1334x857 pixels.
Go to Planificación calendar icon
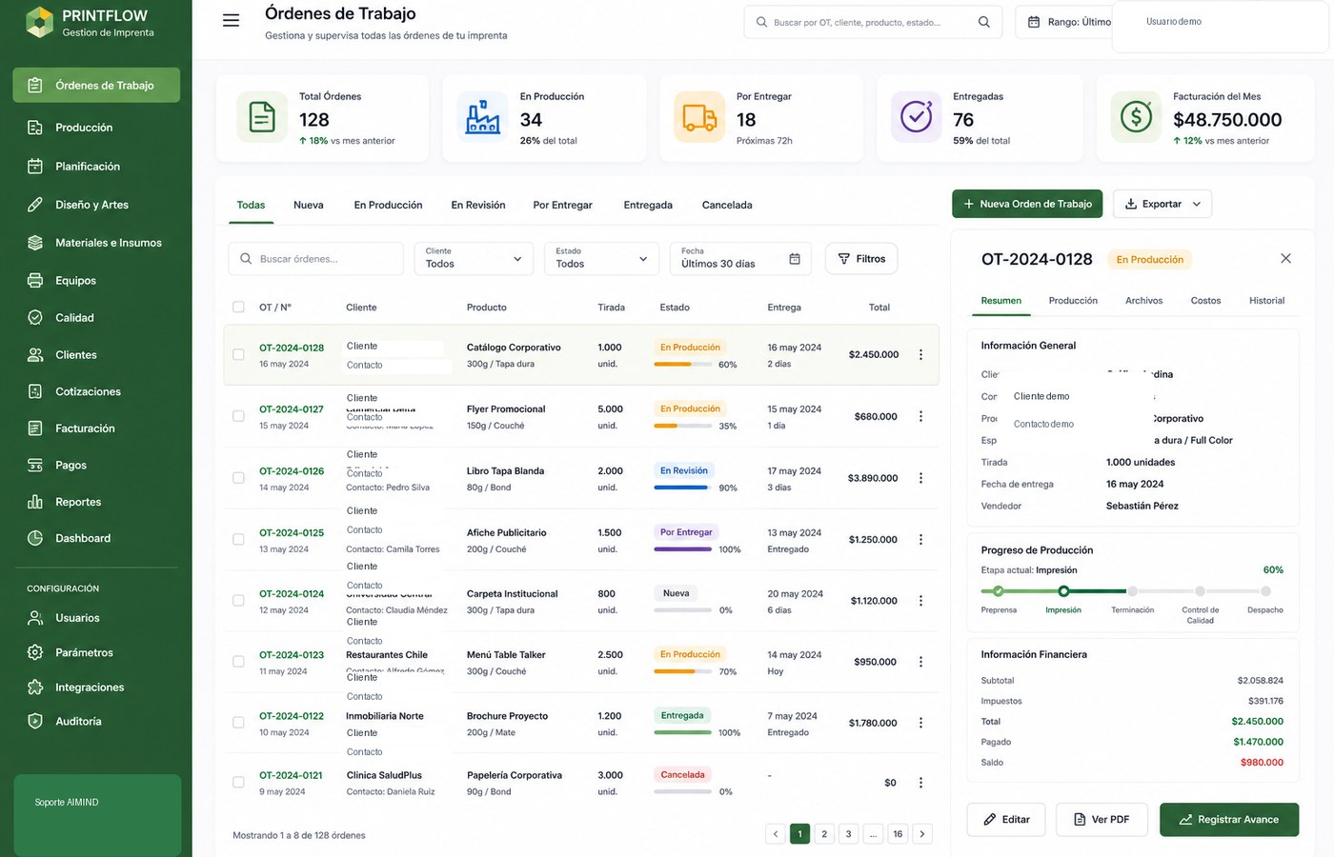tap(35, 167)
